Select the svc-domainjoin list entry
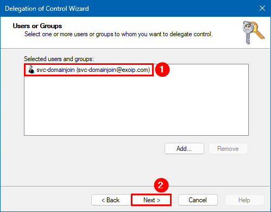The image size is (271, 212). click(89, 70)
